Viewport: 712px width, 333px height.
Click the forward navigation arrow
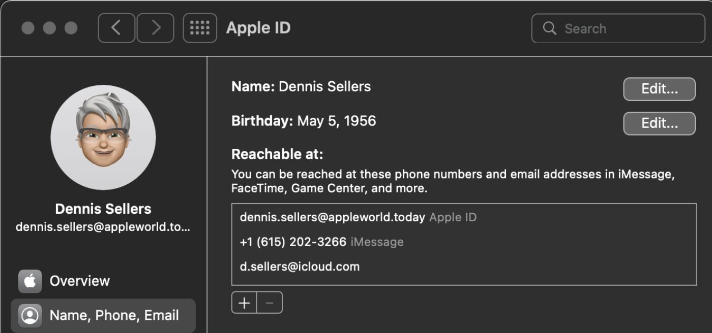pos(156,28)
